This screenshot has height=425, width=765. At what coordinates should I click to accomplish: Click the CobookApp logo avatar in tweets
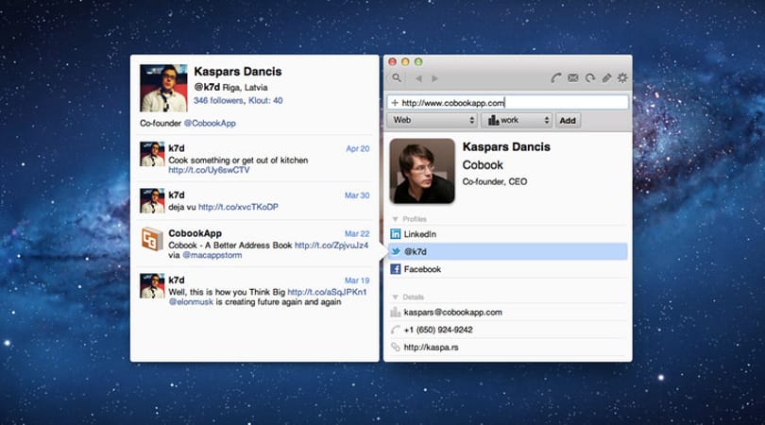(152, 239)
